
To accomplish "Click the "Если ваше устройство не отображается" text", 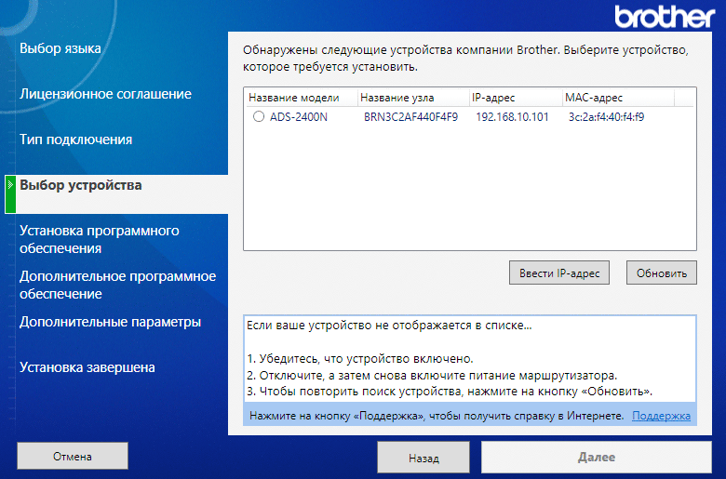I will pyautogui.click(x=389, y=326).
